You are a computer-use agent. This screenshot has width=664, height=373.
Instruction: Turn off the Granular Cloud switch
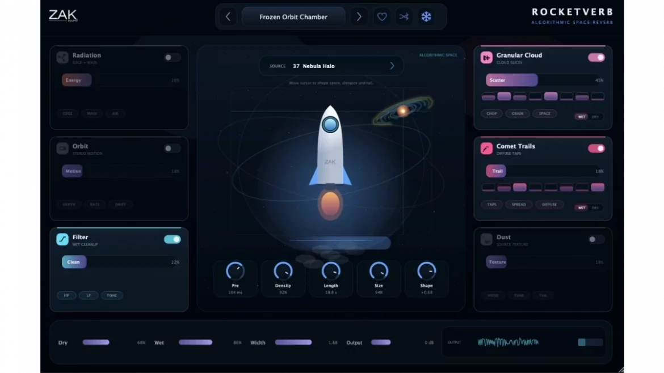[x=596, y=57]
